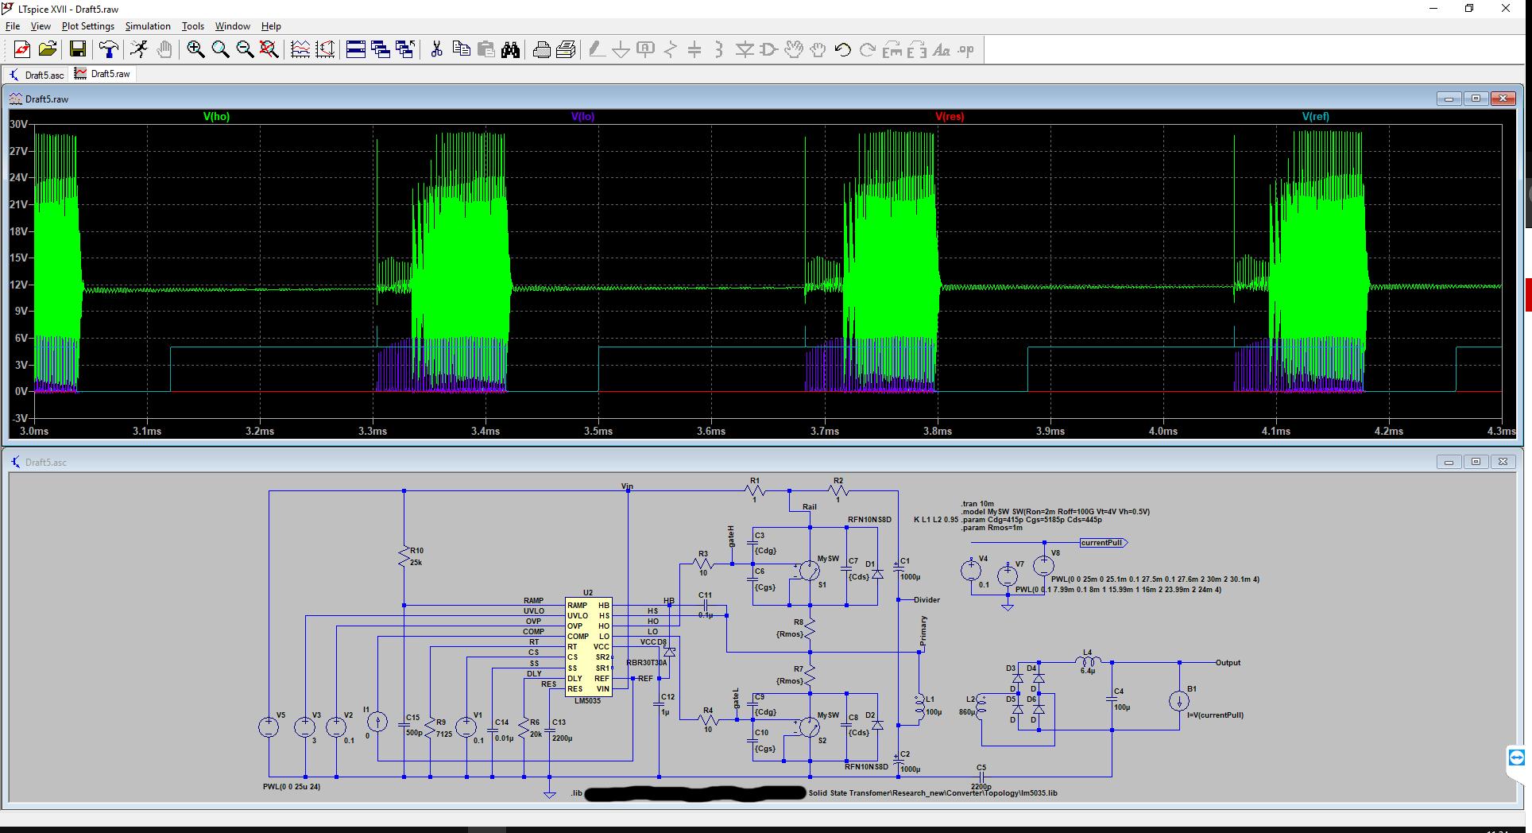This screenshot has width=1532, height=833.
Task: Place an inductor component
Action: pos(719,49)
